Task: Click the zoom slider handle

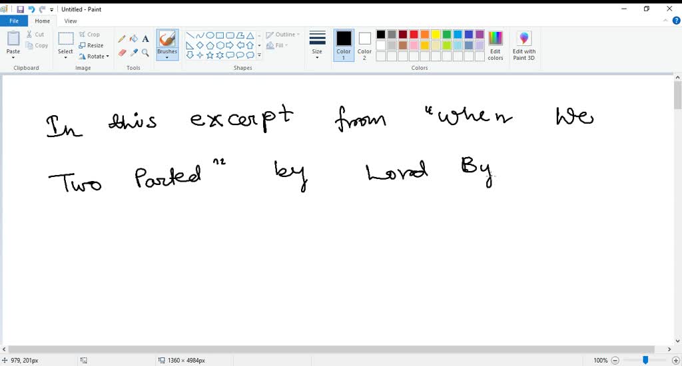Action: click(645, 360)
